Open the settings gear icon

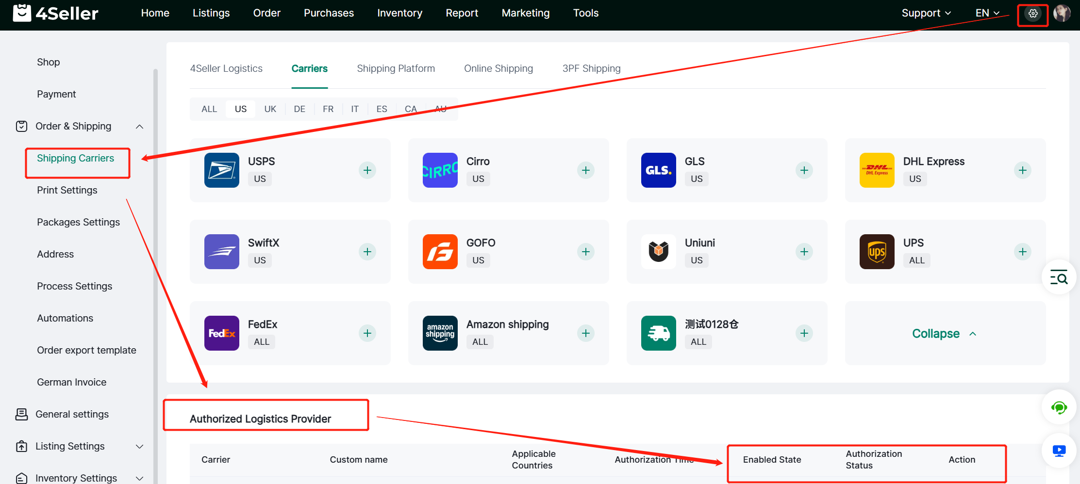[x=1032, y=14]
